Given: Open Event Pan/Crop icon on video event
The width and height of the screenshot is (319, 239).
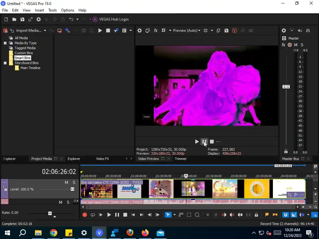Looking at the screenshot, I should tap(290, 195).
